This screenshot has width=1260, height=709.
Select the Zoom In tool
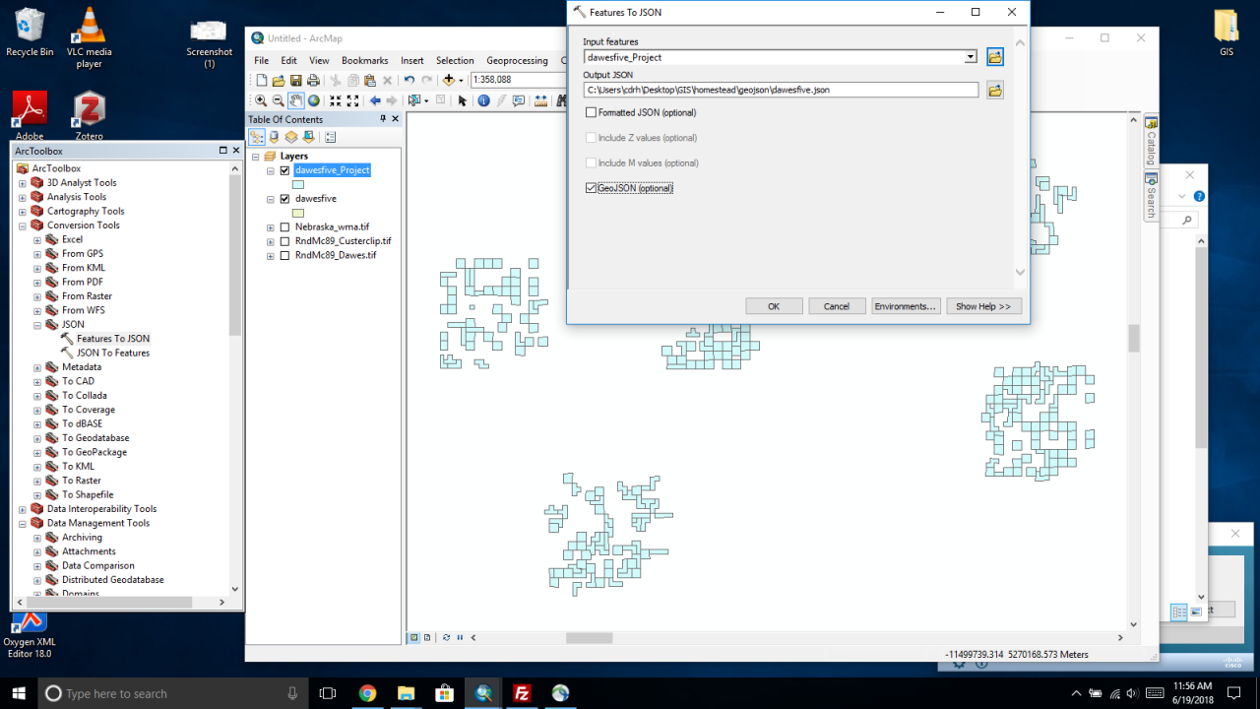pyautogui.click(x=261, y=100)
